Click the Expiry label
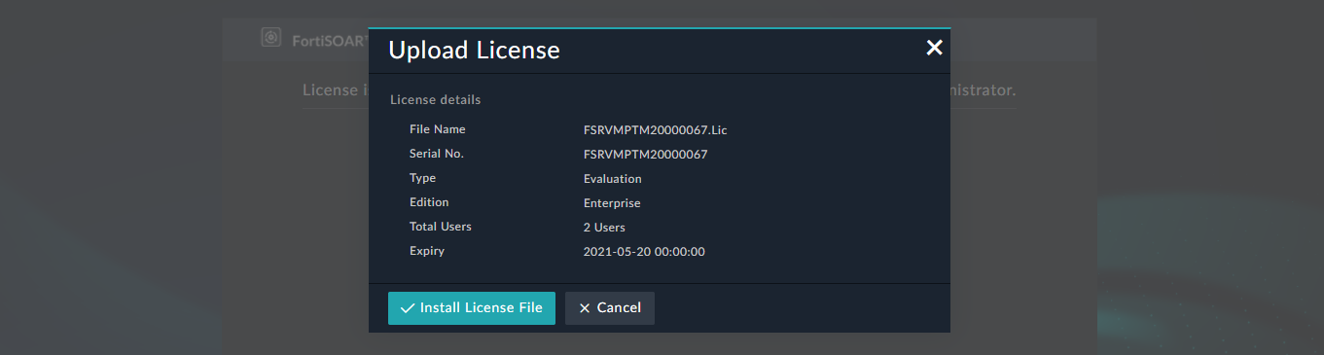Viewport: 1324px width, 355px height. coord(427,251)
